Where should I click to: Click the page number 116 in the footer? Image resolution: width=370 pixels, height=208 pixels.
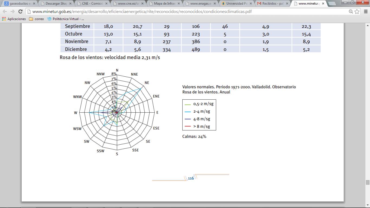[x=191, y=178]
